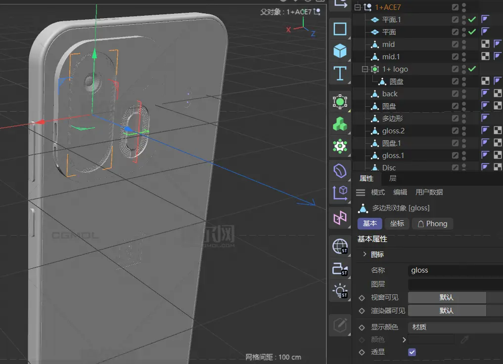Image resolution: width=503 pixels, height=364 pixels.
Task: Click the disabled color eyedropper icon
Action: pyautogui.click(x=464, y=339)
